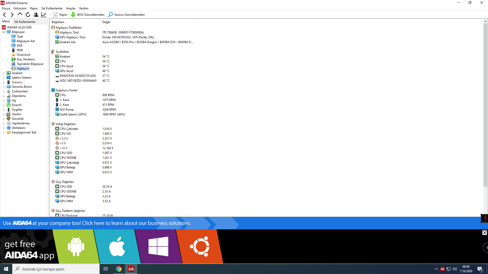Select the Algılayıcı Özellikleri group row
The height and width of the screenshot is (274, 488).
click(x=69, y=28)
